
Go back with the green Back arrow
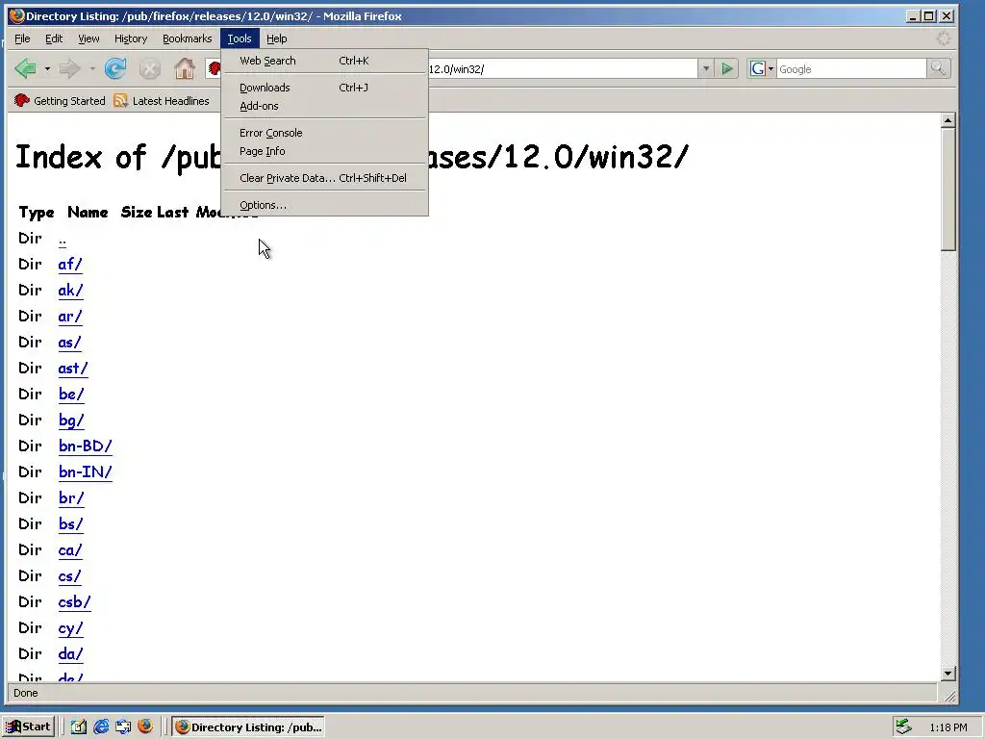pyautogui.click(x=26, y=68)
